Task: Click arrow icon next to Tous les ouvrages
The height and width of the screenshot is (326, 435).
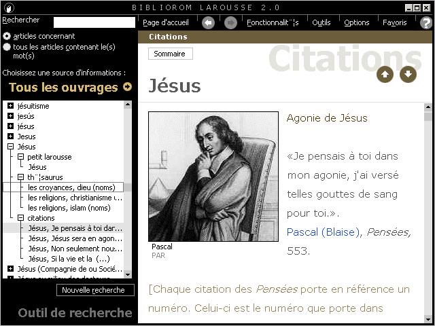Action: point(127,87)
